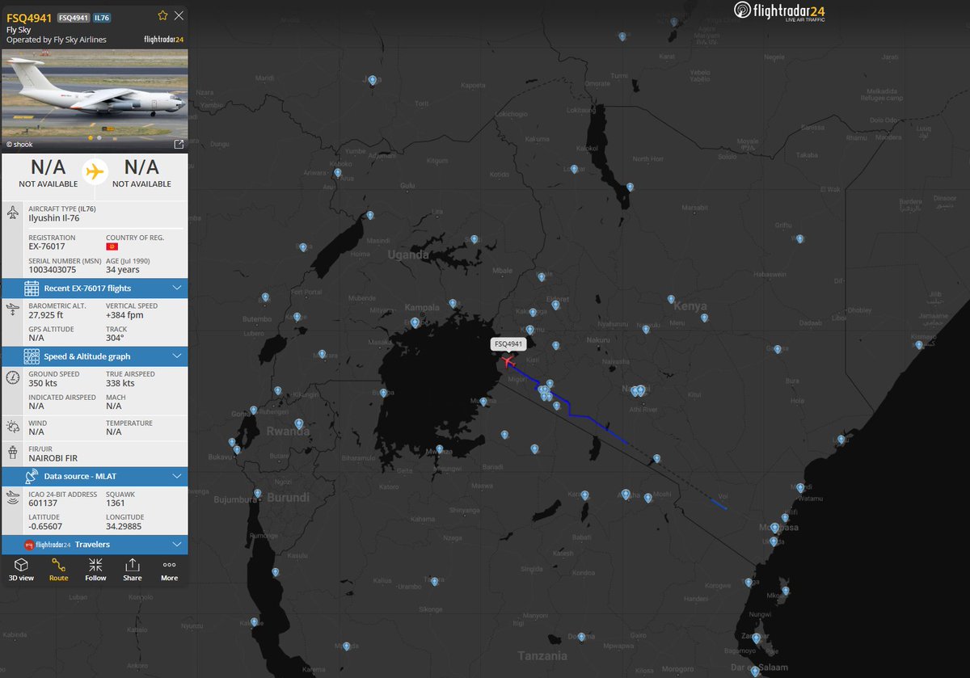Click the Kyrgyzstan registration flag
This screenshot has height=678, width=970.
pyautogui.click(x=112, y=246)
